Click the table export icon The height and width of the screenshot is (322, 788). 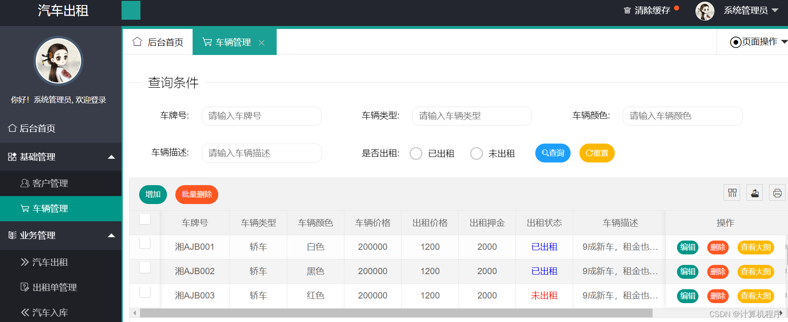point(755,193)
